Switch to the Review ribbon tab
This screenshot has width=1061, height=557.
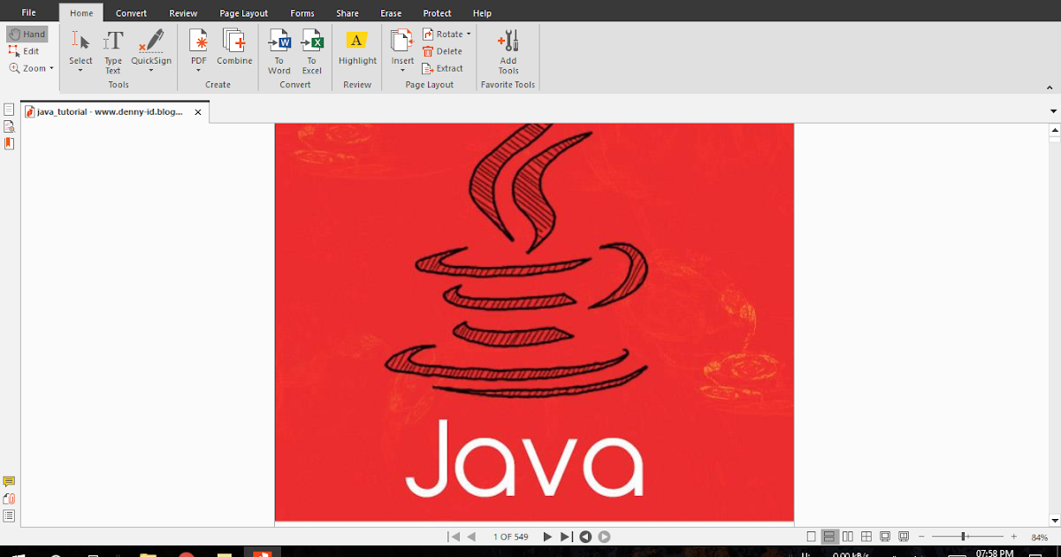pyautogui.click(x=183, y=13)
